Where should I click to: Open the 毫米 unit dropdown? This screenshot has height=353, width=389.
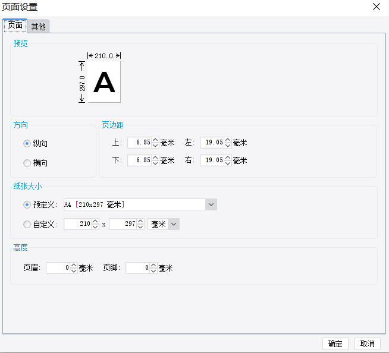pos(174,224)
